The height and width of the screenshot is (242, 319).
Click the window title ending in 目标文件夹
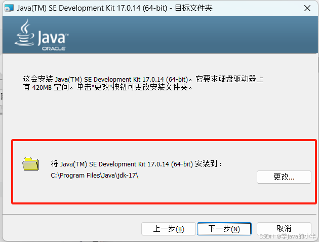115,8
